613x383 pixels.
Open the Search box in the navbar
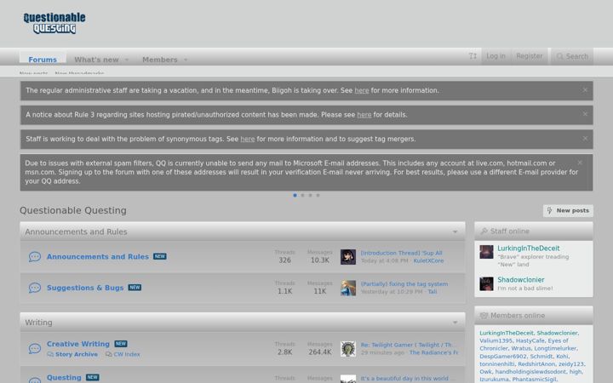pyautogui.click(x=572, y=56)
